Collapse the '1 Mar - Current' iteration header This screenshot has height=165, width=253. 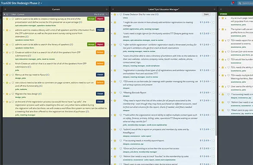tap(4, 15)
